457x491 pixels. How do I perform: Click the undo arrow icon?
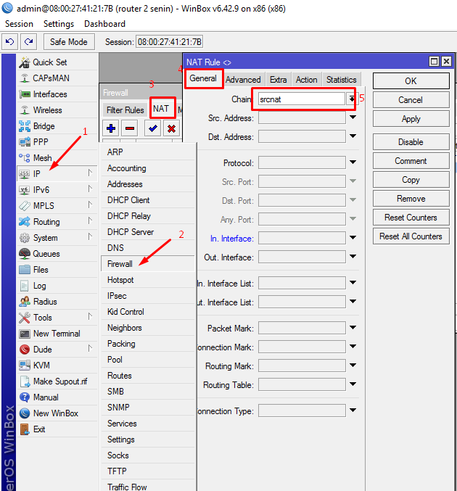[x=10, y=41]
